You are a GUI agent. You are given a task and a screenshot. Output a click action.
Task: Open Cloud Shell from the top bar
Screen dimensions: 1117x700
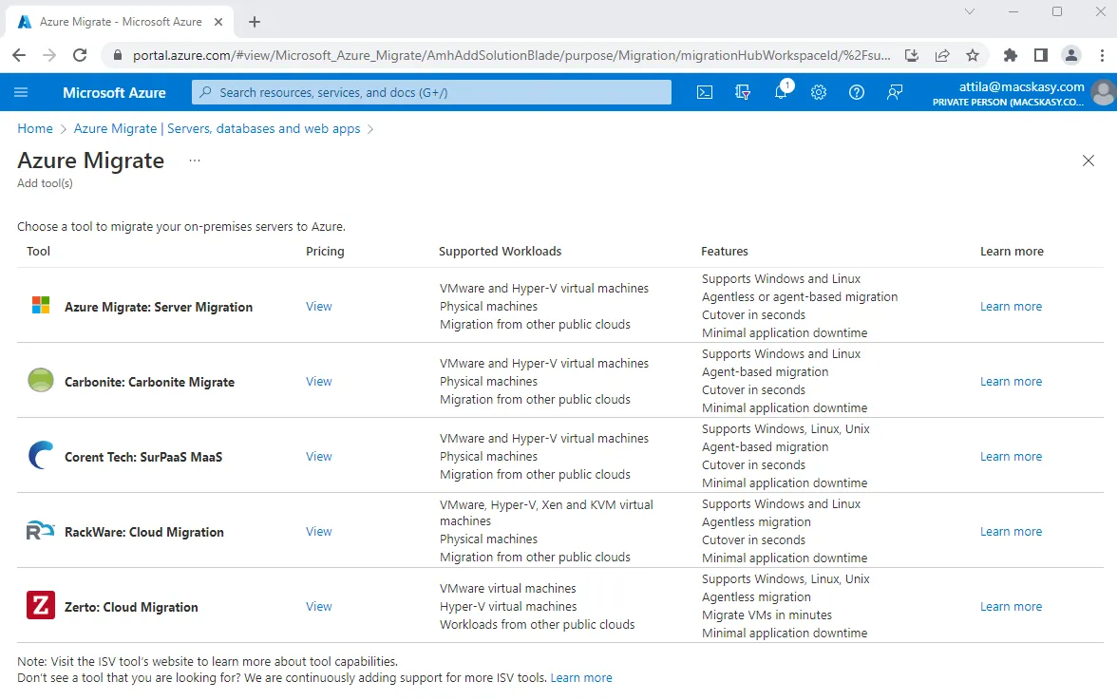(x=705, y=92)
